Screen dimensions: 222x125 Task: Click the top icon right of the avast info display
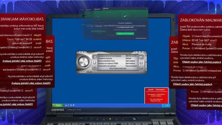coord(141,57)
